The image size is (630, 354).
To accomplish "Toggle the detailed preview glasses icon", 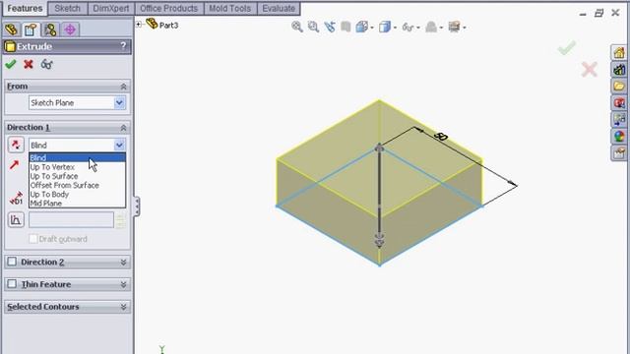I will pos(46,64).
